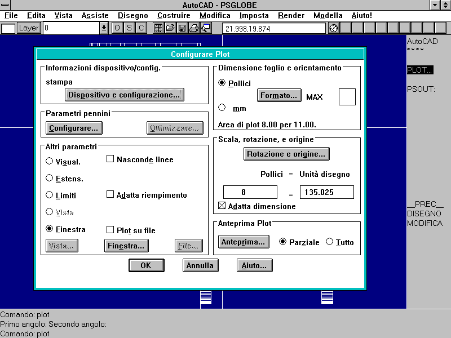The height and width of the screenshot is (338, 451).
Task: Click OK in Configurare Plot dialog
Action: (x=147, y=265)
